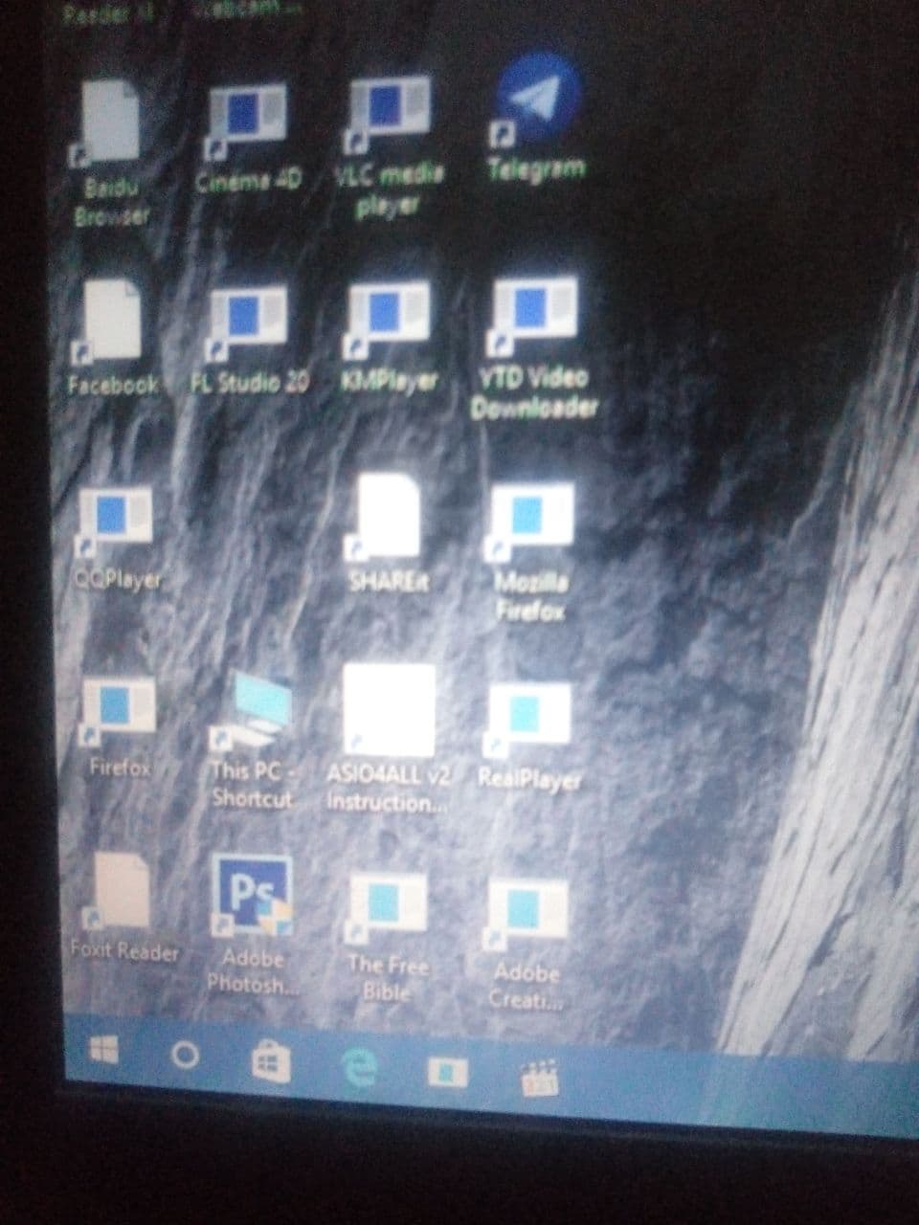Image resolution: width=919 pixels, height=1225 pixels.
Task: Open the Baidu Browser shortcut
Action: pos(111,122)
